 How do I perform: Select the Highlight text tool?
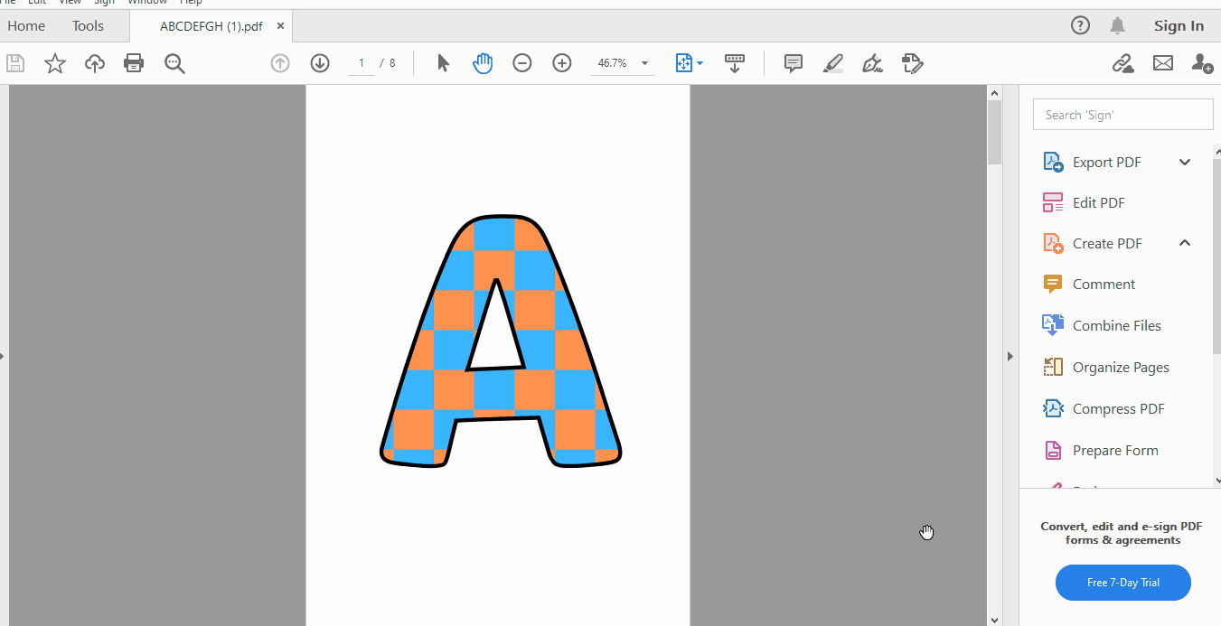833,63
